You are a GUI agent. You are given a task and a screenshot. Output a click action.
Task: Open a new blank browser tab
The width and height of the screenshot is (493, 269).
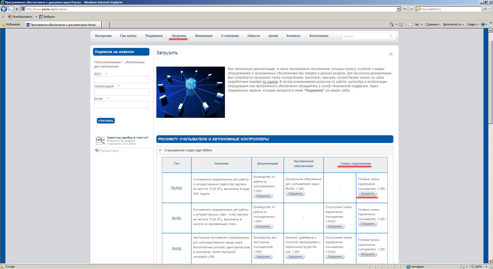[x=106, y=25]
